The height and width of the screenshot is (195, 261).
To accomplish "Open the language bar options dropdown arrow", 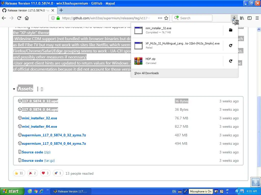I will point(227,192).
